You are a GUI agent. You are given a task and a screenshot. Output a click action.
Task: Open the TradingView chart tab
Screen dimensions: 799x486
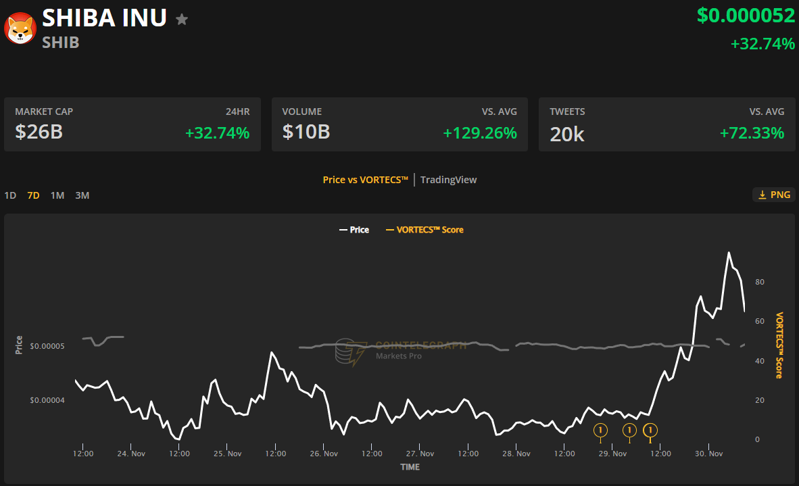448,180
